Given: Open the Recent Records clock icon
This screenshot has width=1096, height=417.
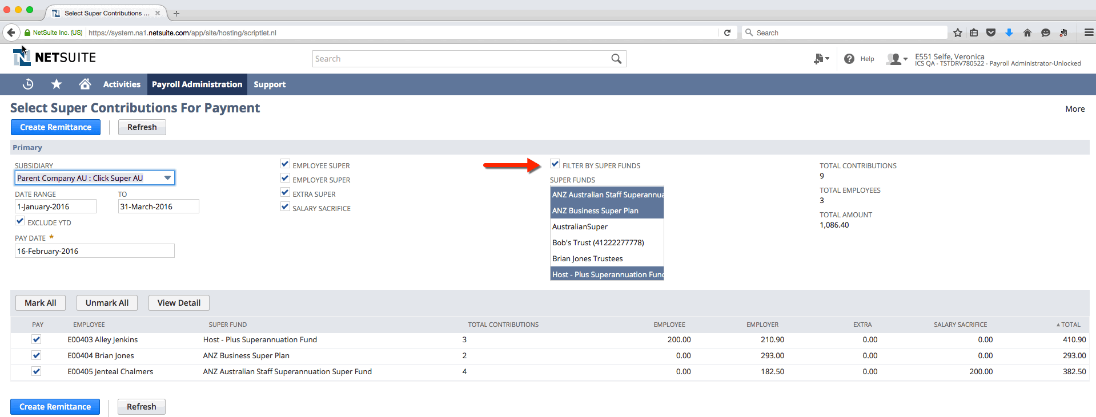Looking at the screenshot, I should (x=28, y=84).
